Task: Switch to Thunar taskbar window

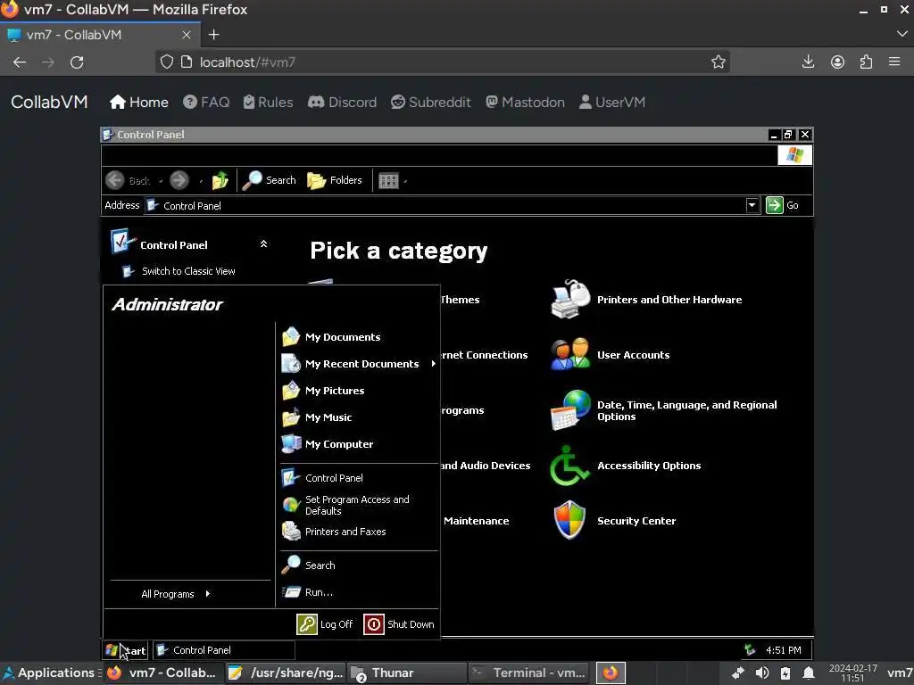Action: (x=407, y=673)
